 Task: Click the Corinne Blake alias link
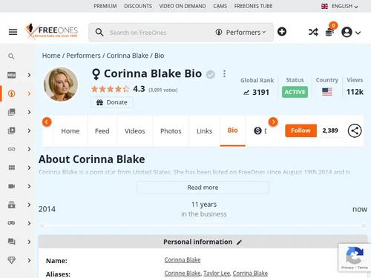[x=183, y=274]
